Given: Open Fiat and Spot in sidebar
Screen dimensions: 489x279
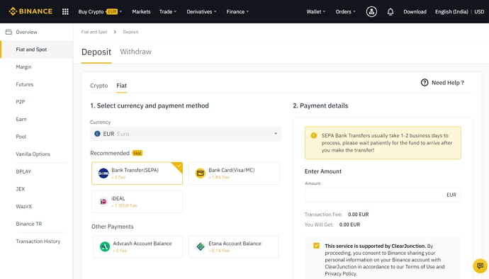Looking at the screenshot, I should [x=36, y=50].
